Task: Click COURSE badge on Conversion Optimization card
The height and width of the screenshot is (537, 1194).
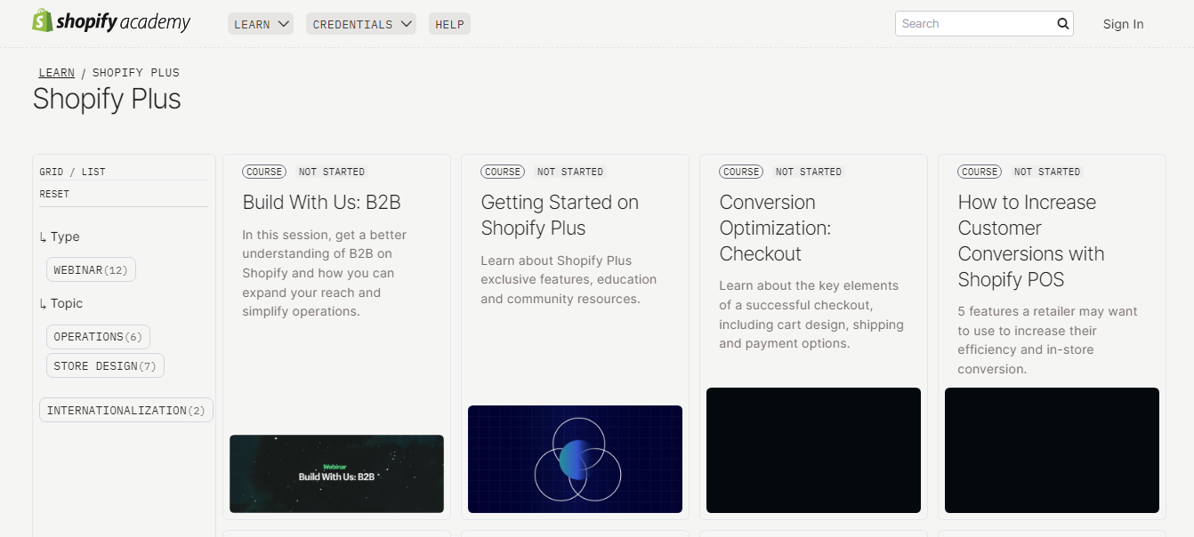Action: click(741, 172)
